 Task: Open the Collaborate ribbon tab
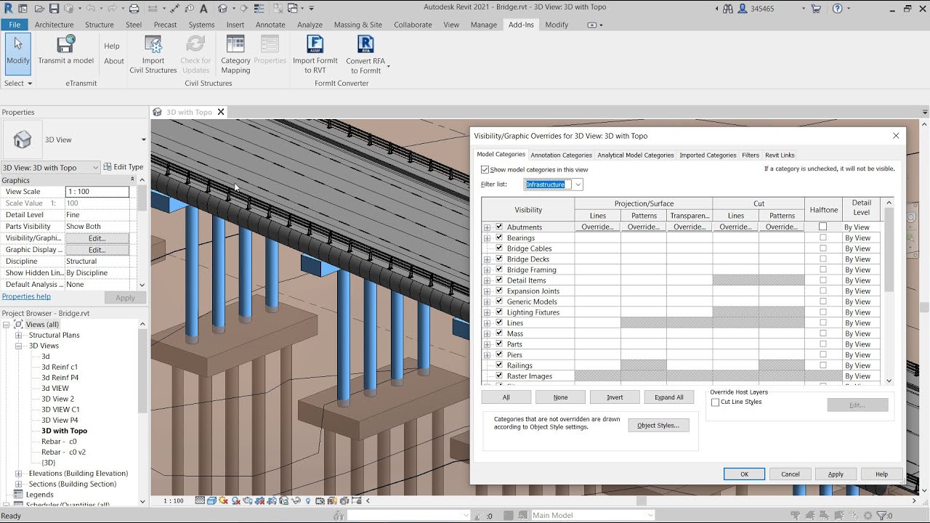pyautogui.click(x=413, y=25)
